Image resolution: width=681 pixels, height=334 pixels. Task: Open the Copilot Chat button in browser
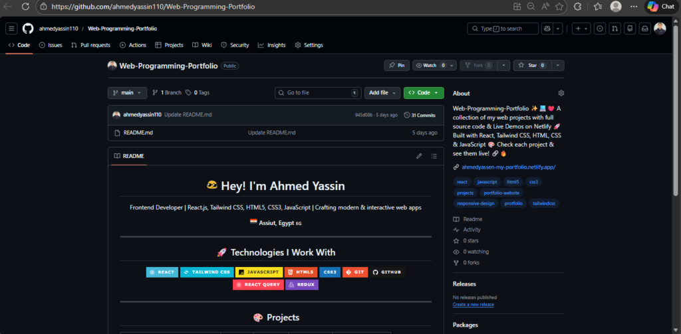[660, 7]
